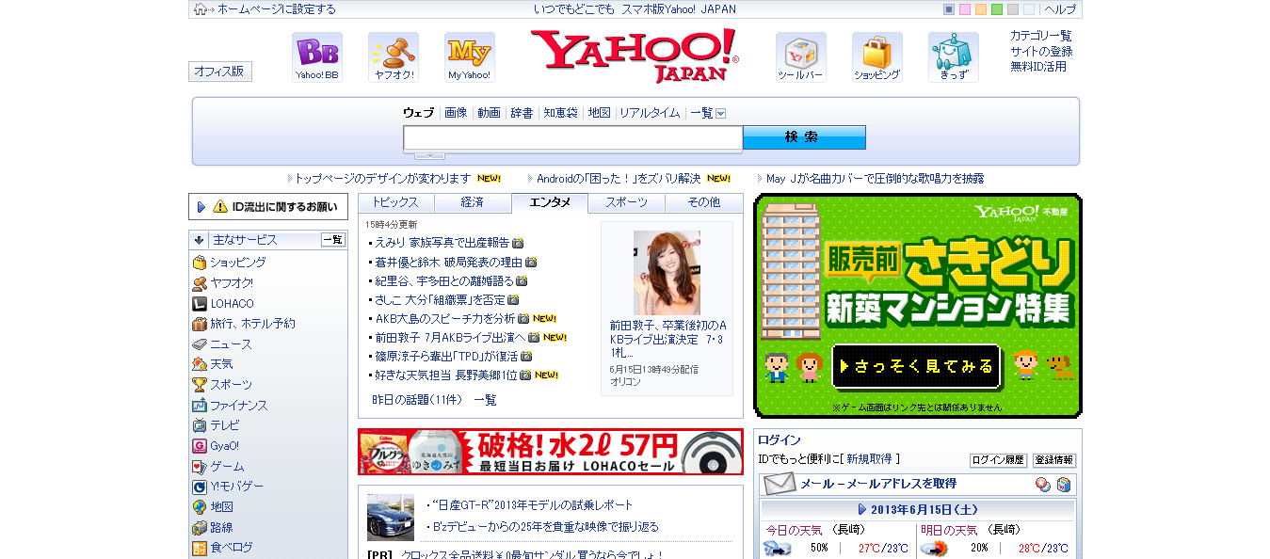1270x559 pixels.
Task: Click the mail envelope icon
Action: (780, 485)
